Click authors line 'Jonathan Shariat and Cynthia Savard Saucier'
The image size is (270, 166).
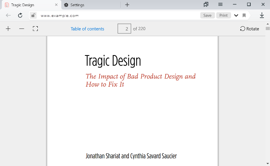coord(131,156)
